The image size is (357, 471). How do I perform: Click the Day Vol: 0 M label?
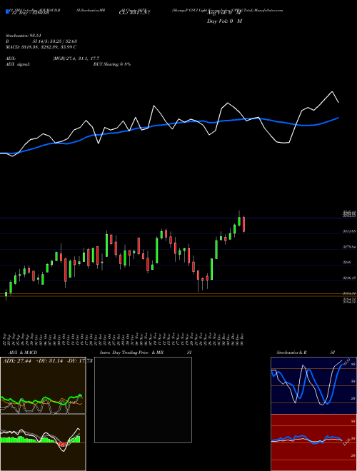(224, 21)
